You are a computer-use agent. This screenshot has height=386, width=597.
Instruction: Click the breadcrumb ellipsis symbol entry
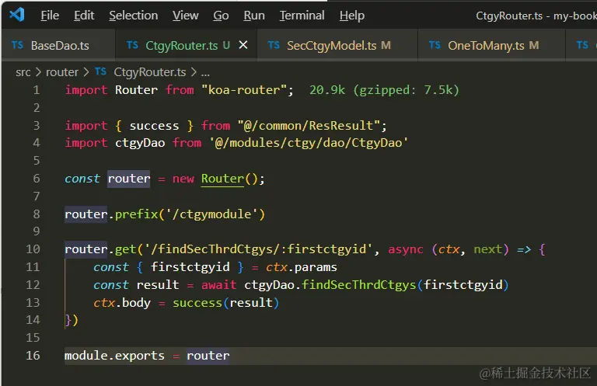tap(205, 73)
